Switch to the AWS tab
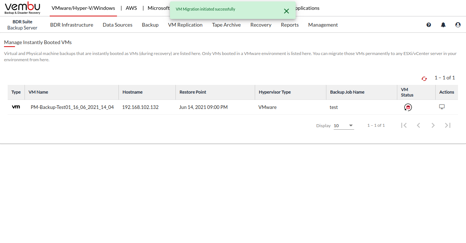This screenshot has width=466, height=243. point(131,8)
